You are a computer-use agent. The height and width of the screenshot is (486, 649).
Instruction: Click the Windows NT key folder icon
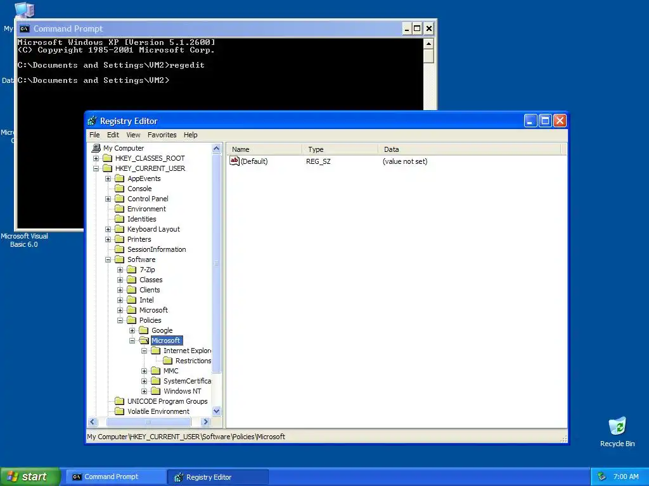(156, 391)
